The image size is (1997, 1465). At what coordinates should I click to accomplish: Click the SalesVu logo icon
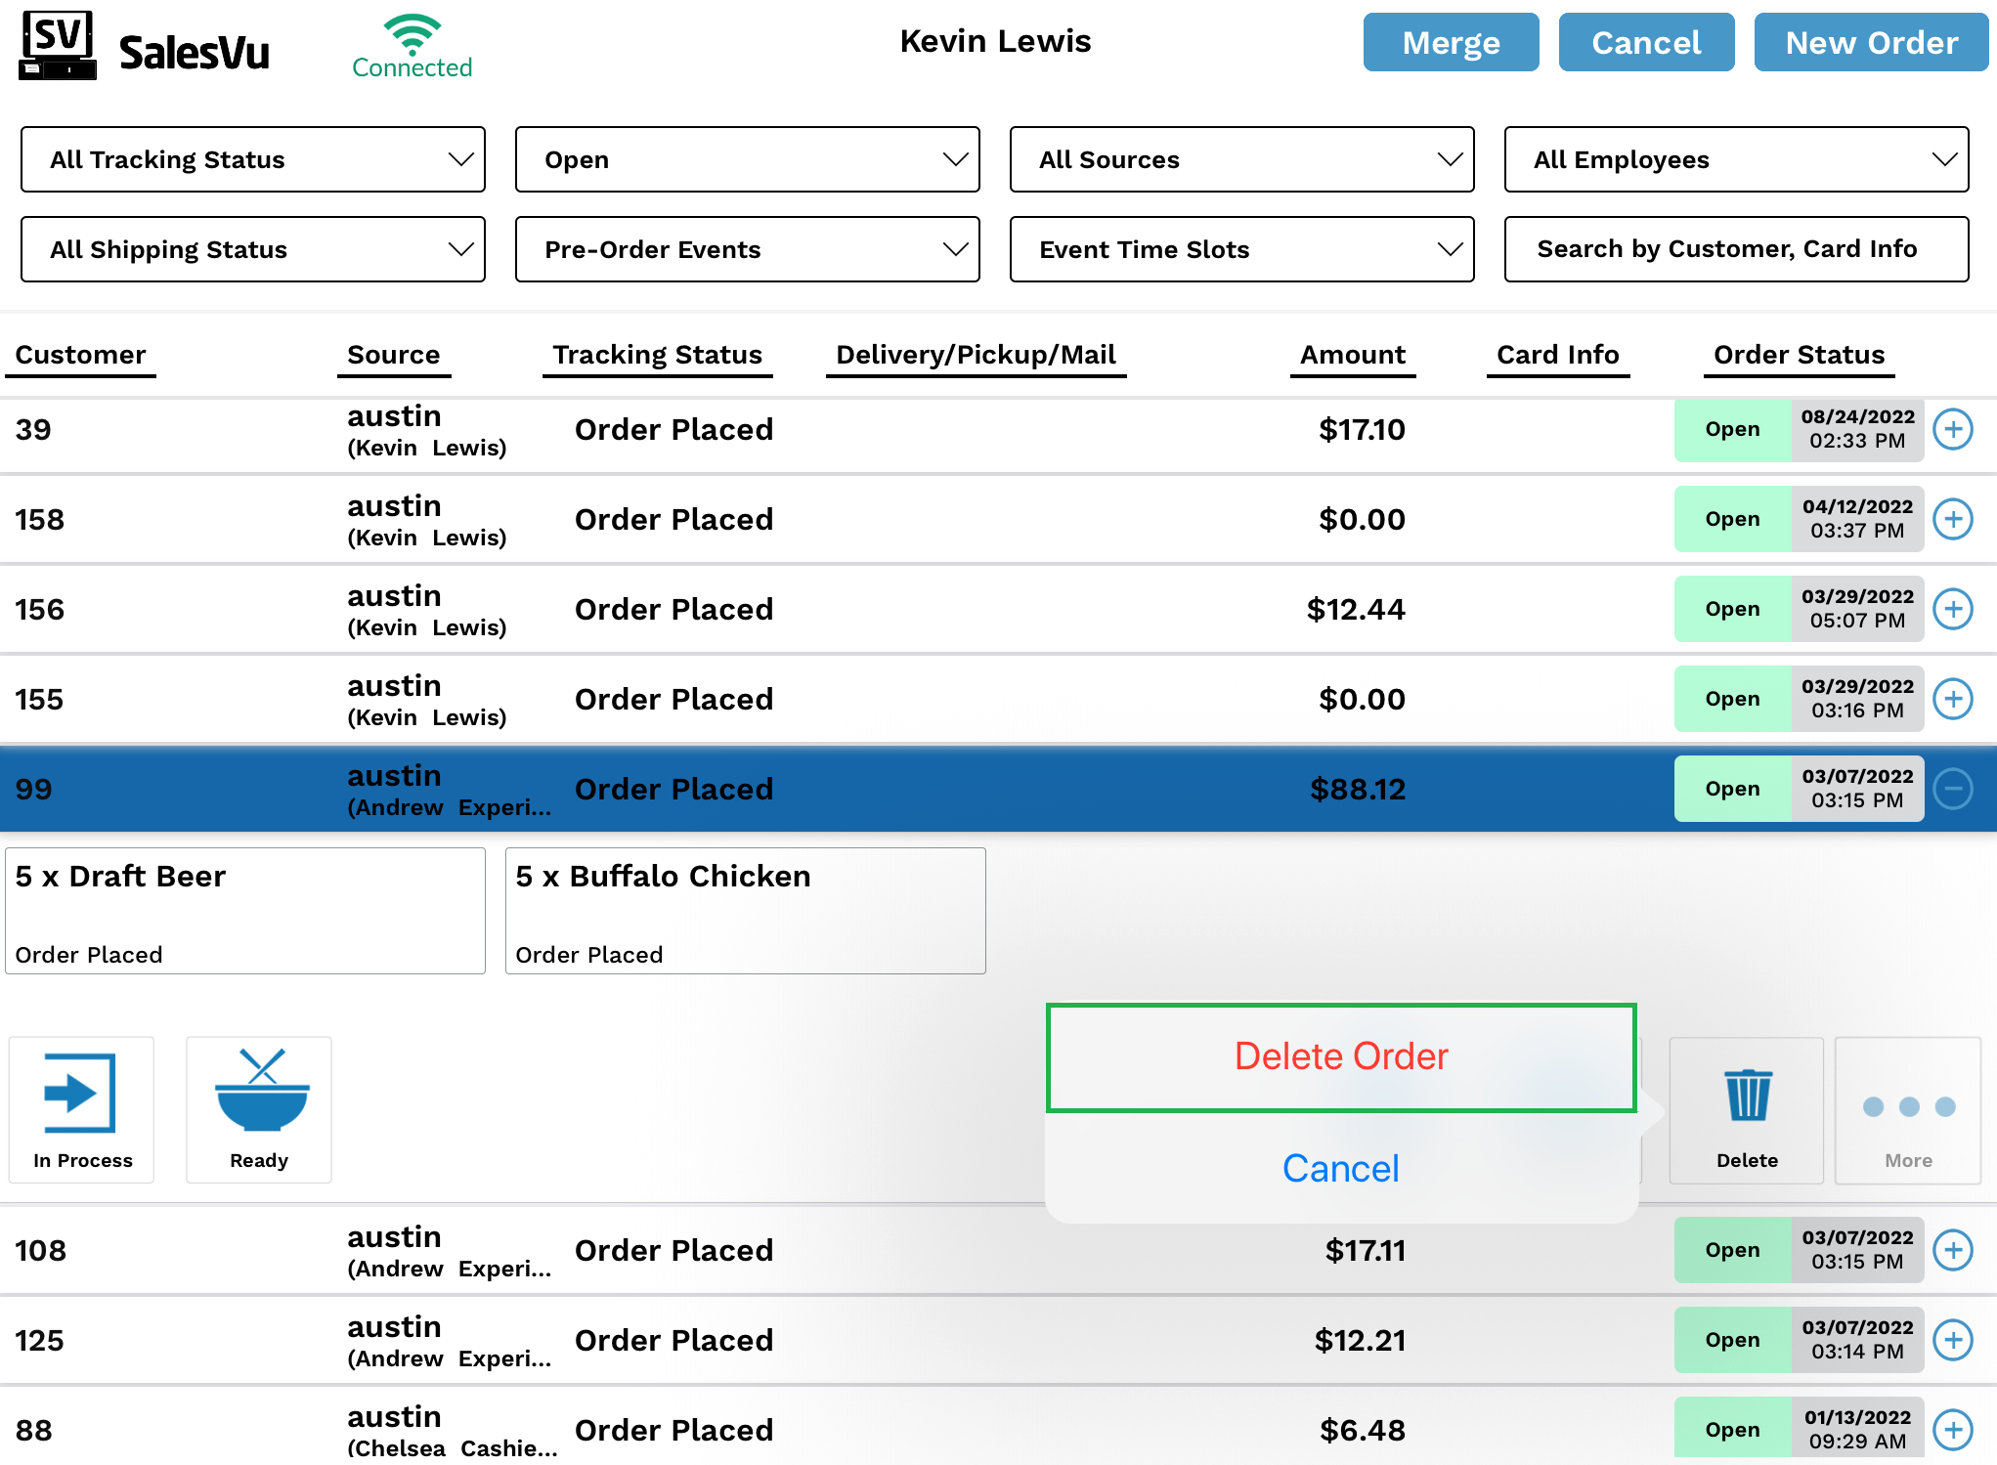pyautogui.click(x=58, y=46)
